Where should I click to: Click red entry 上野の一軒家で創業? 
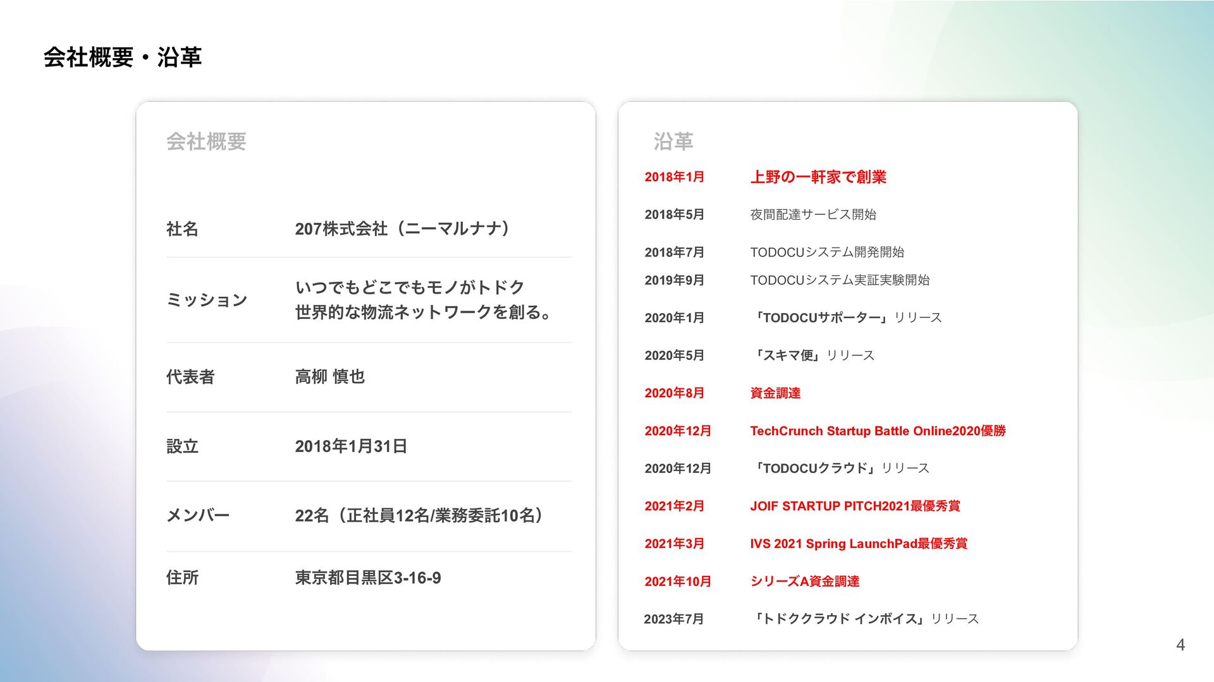coord(818,177)
